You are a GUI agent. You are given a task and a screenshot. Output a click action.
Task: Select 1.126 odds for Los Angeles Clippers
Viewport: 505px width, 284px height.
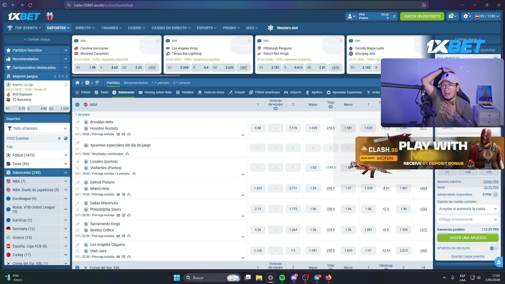pos(258,250)
